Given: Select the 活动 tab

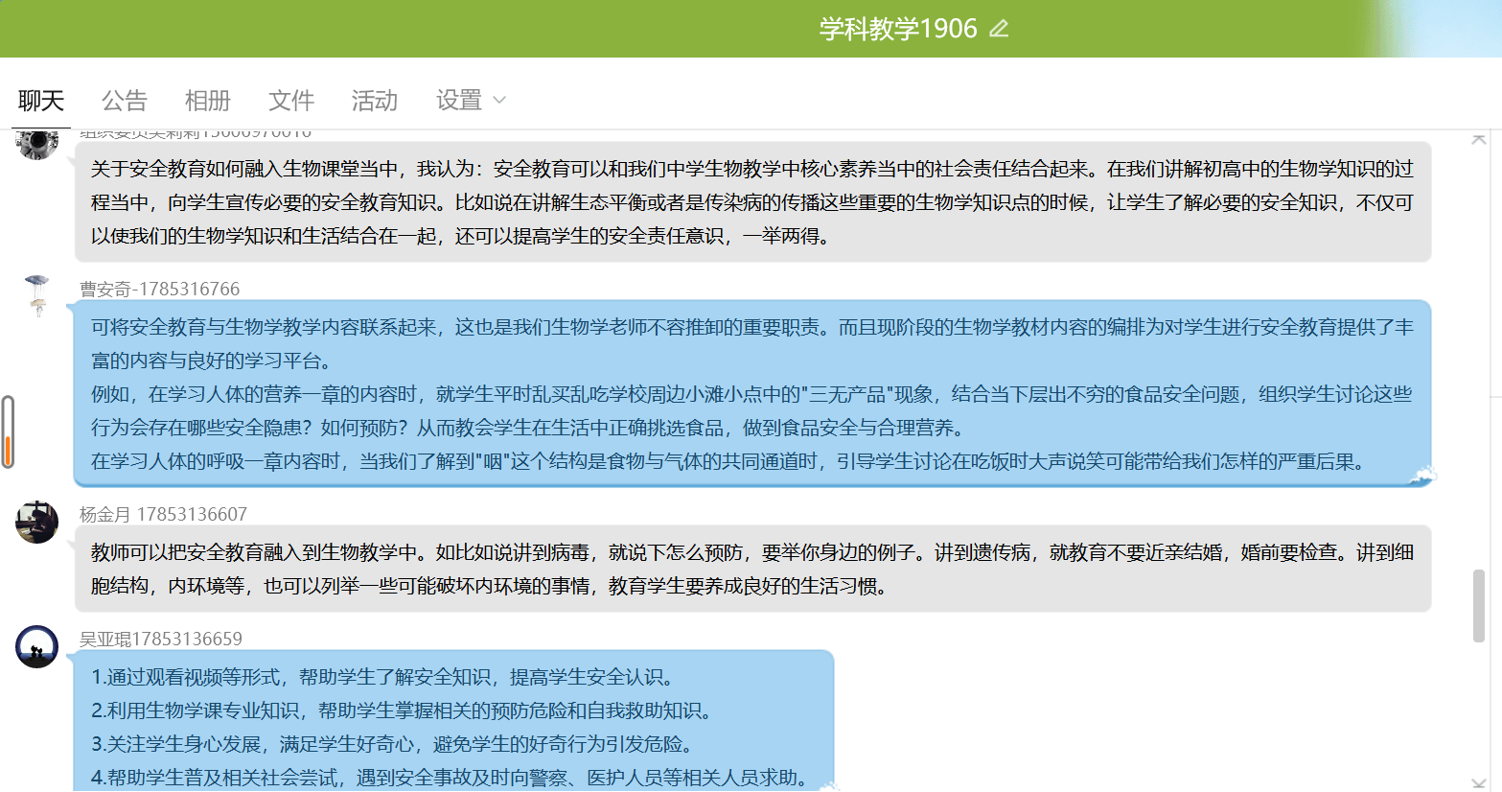Looking at the screenshot, I should (375, 101).
